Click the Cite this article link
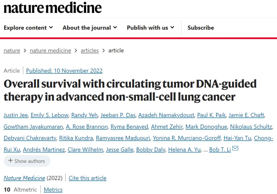This screenshot has width=277, height=194. pyautogui.click(x=87, y=178)
